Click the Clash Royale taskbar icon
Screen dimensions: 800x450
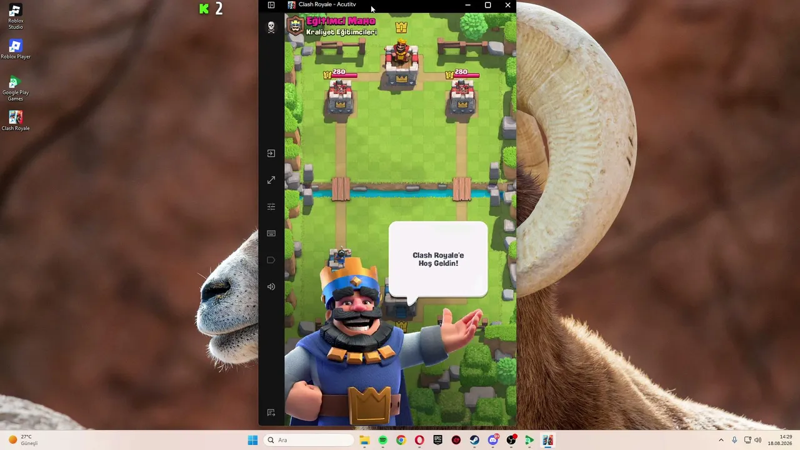pos(547,440)
